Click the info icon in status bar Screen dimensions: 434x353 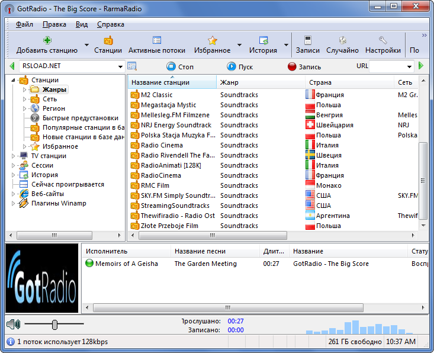(x=11, y=342)
